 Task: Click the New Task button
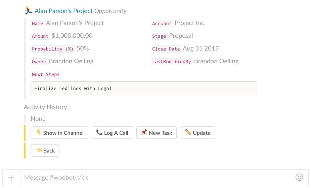tap(156, 133)
